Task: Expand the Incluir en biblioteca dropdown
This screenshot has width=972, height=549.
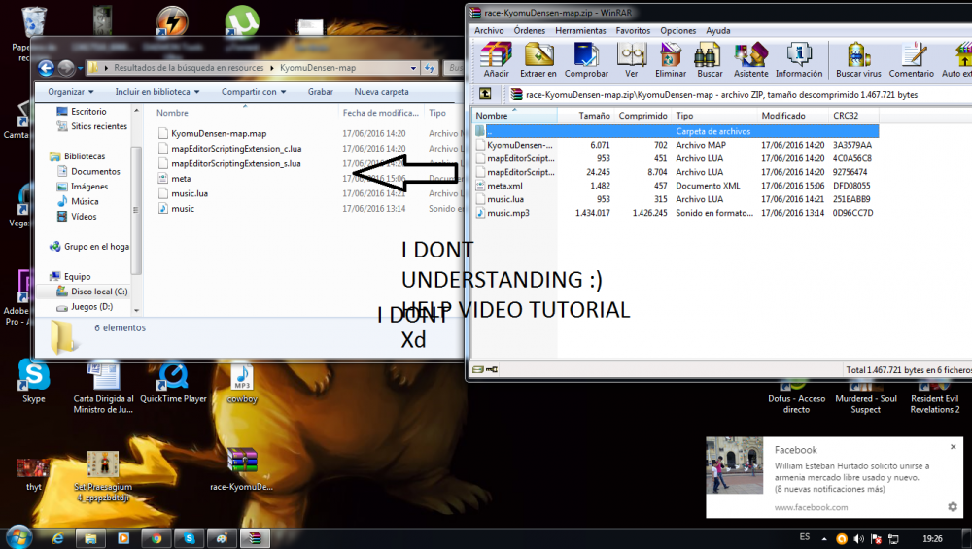Action: pos(157,92)
